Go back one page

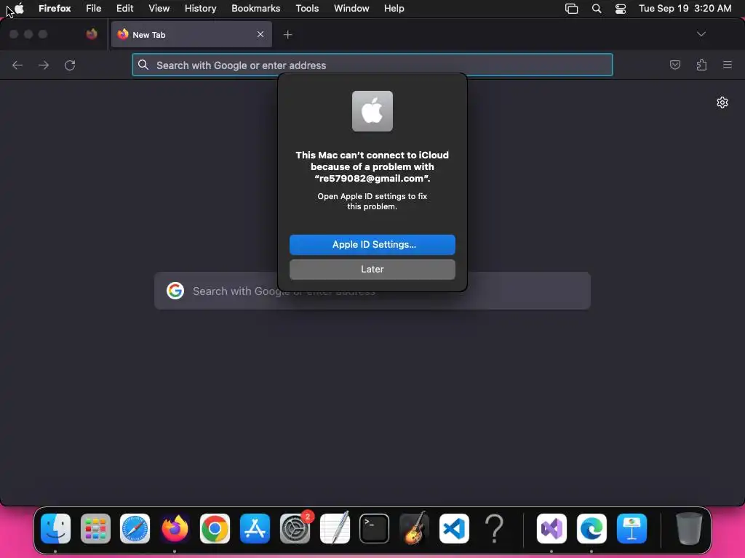17,65
